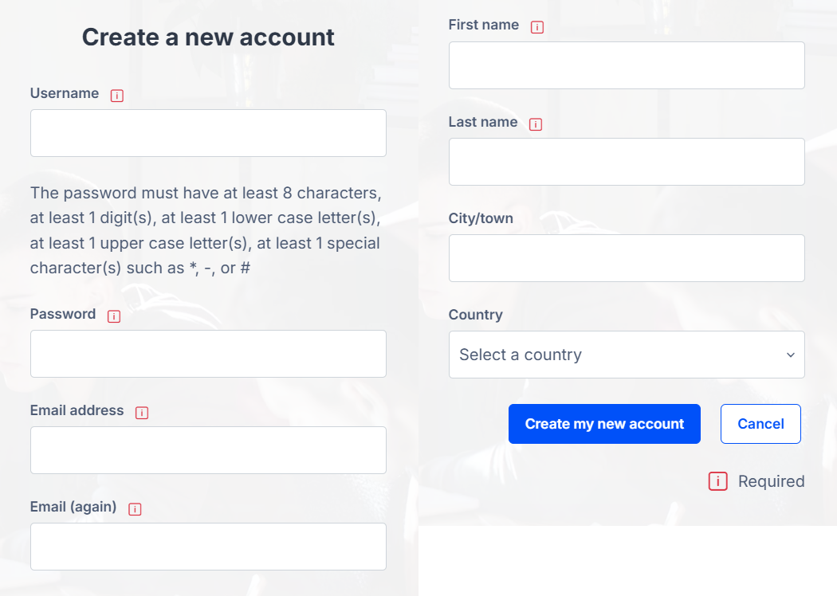Click the Create a new account heading
Viewport: 837px width, 596px height.
208,37
